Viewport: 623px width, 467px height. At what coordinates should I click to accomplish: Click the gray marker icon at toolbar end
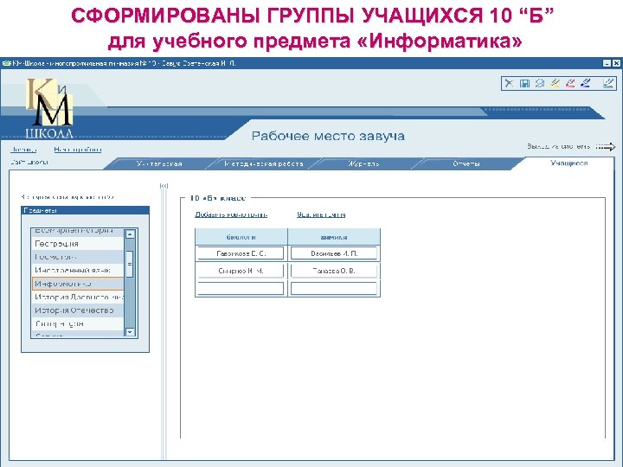click(608, 83)
